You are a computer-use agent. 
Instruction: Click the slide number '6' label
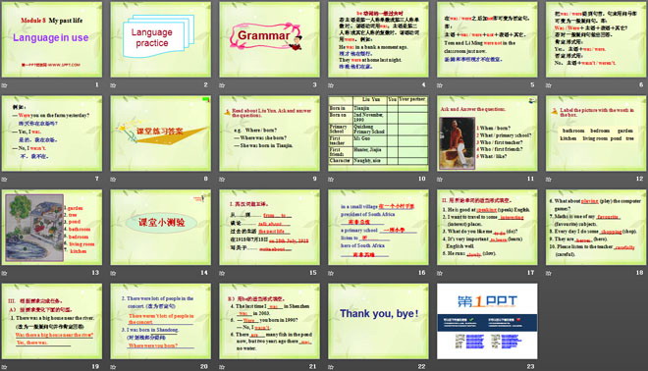[641, 84]
